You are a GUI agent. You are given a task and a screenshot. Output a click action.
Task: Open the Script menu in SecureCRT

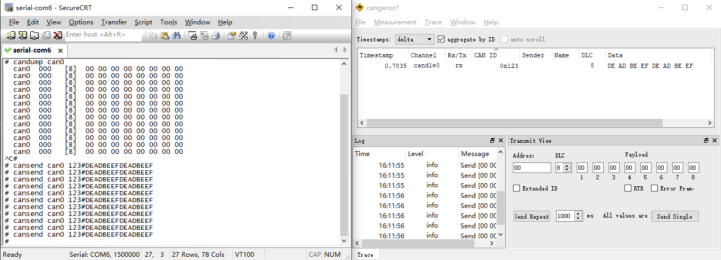[x=143, y=22]
